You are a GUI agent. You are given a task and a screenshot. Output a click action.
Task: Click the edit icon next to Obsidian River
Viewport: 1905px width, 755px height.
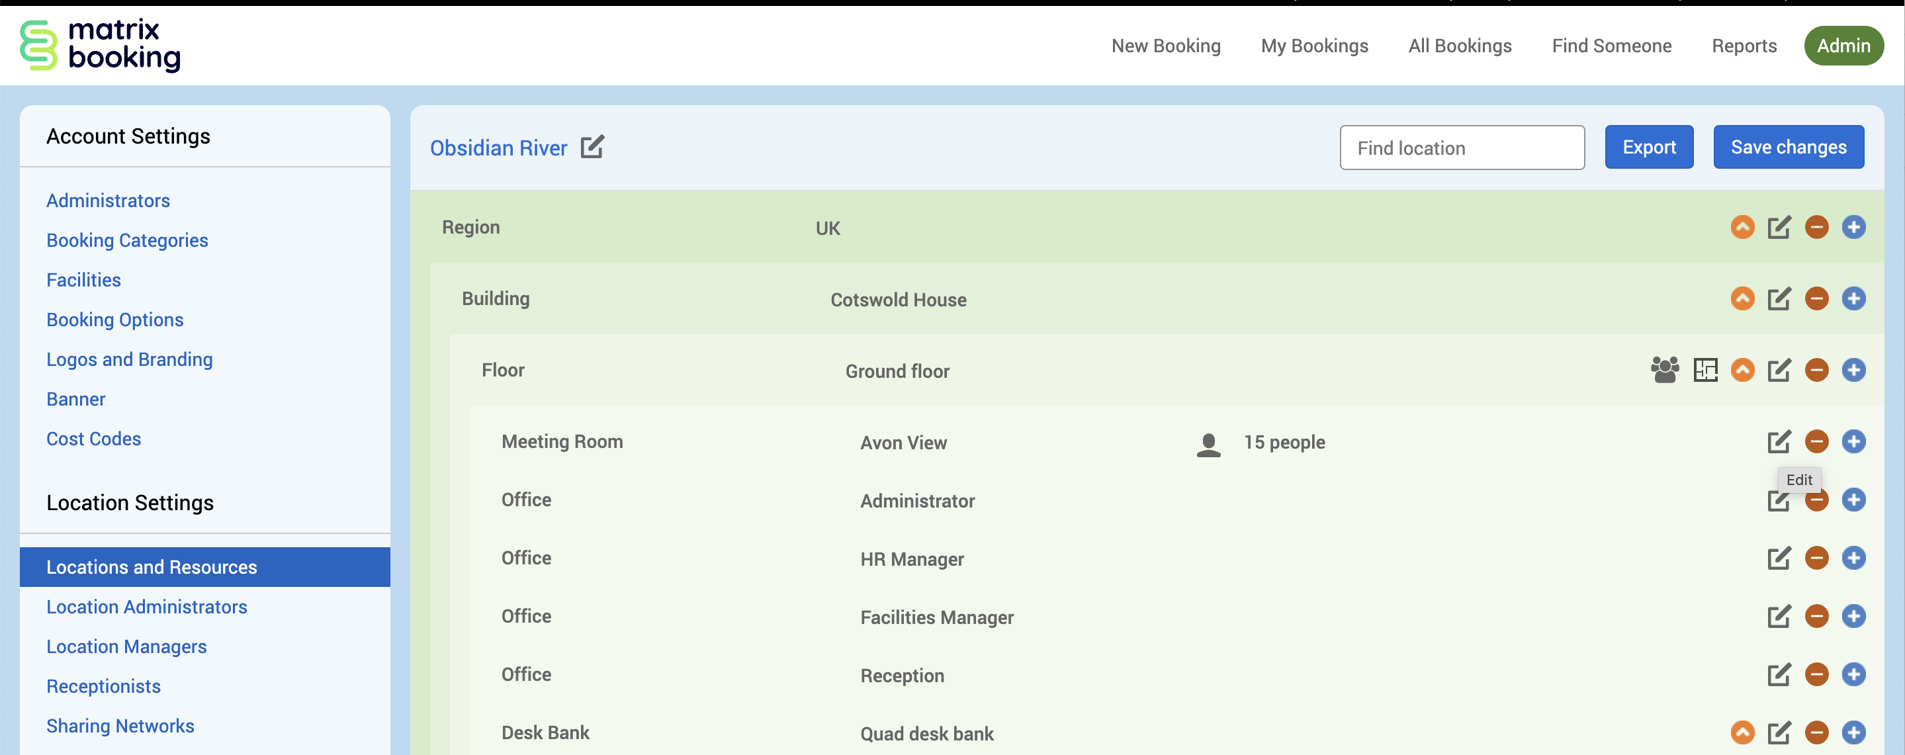592,147
